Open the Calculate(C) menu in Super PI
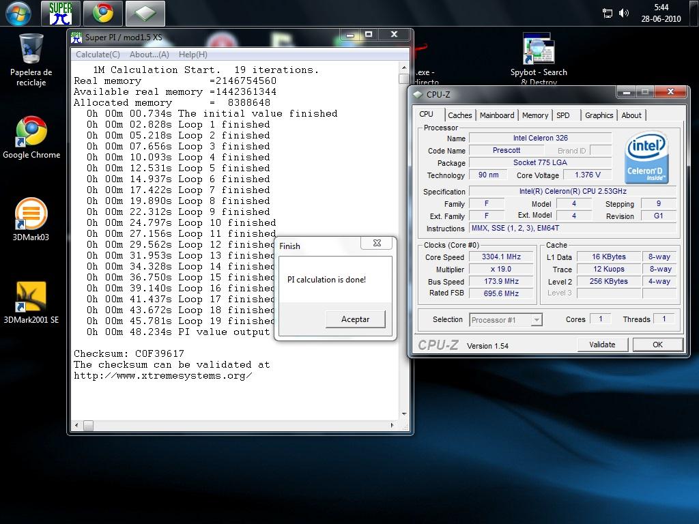The height and width of the screenshot is (524, 699). pyautogui.click(x=98, y=55)
